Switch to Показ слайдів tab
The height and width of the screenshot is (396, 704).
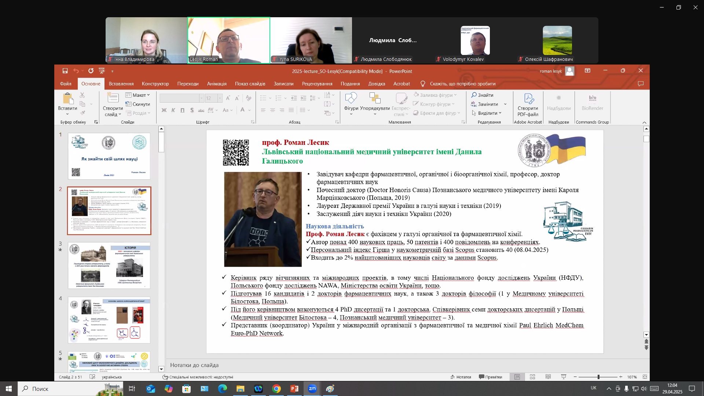250,84
